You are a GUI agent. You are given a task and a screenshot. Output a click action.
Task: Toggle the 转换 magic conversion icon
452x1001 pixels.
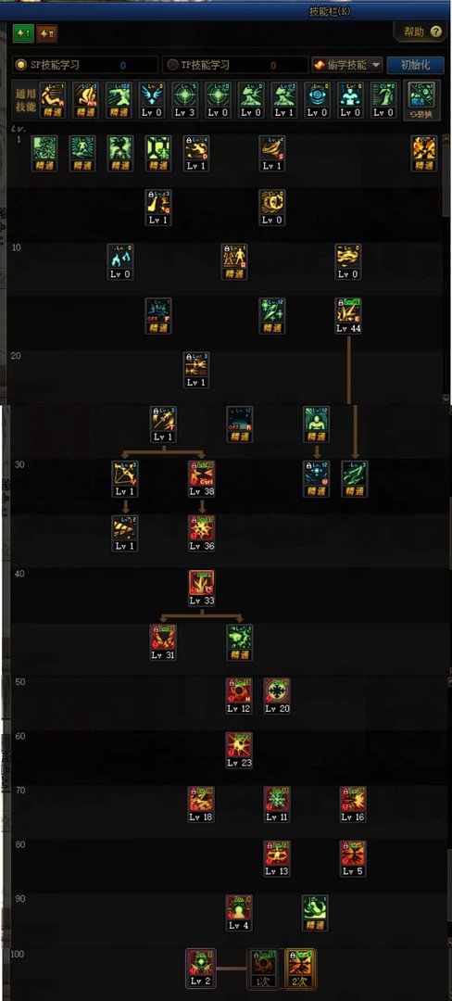[x=421, y=99]
